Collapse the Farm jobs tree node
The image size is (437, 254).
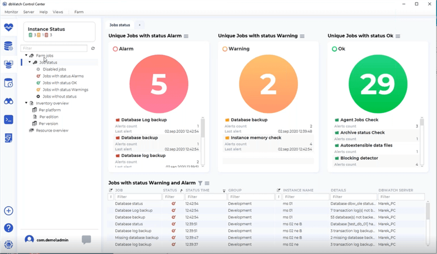coord(26,55)
